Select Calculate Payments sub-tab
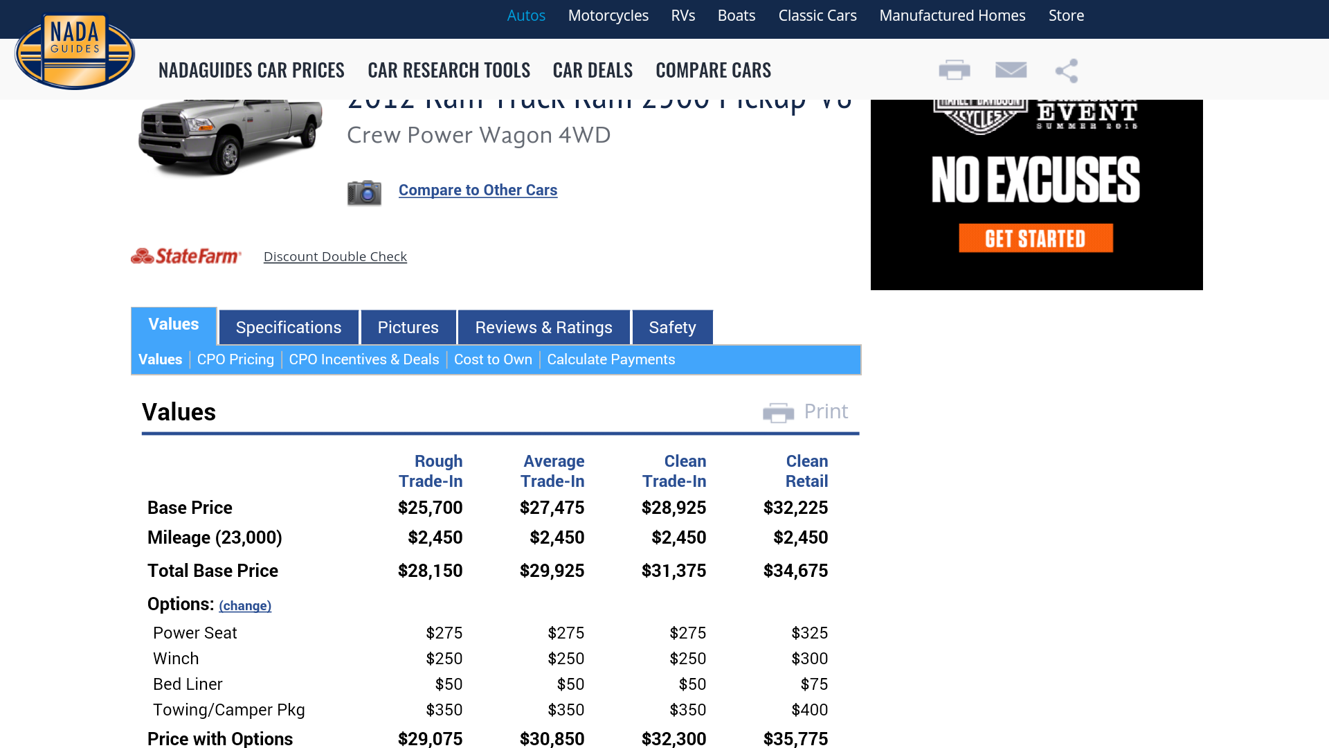1329x748 pixels. [x=611, y=359]
